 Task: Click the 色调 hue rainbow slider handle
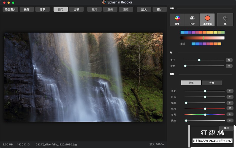[x=205, y=115]
